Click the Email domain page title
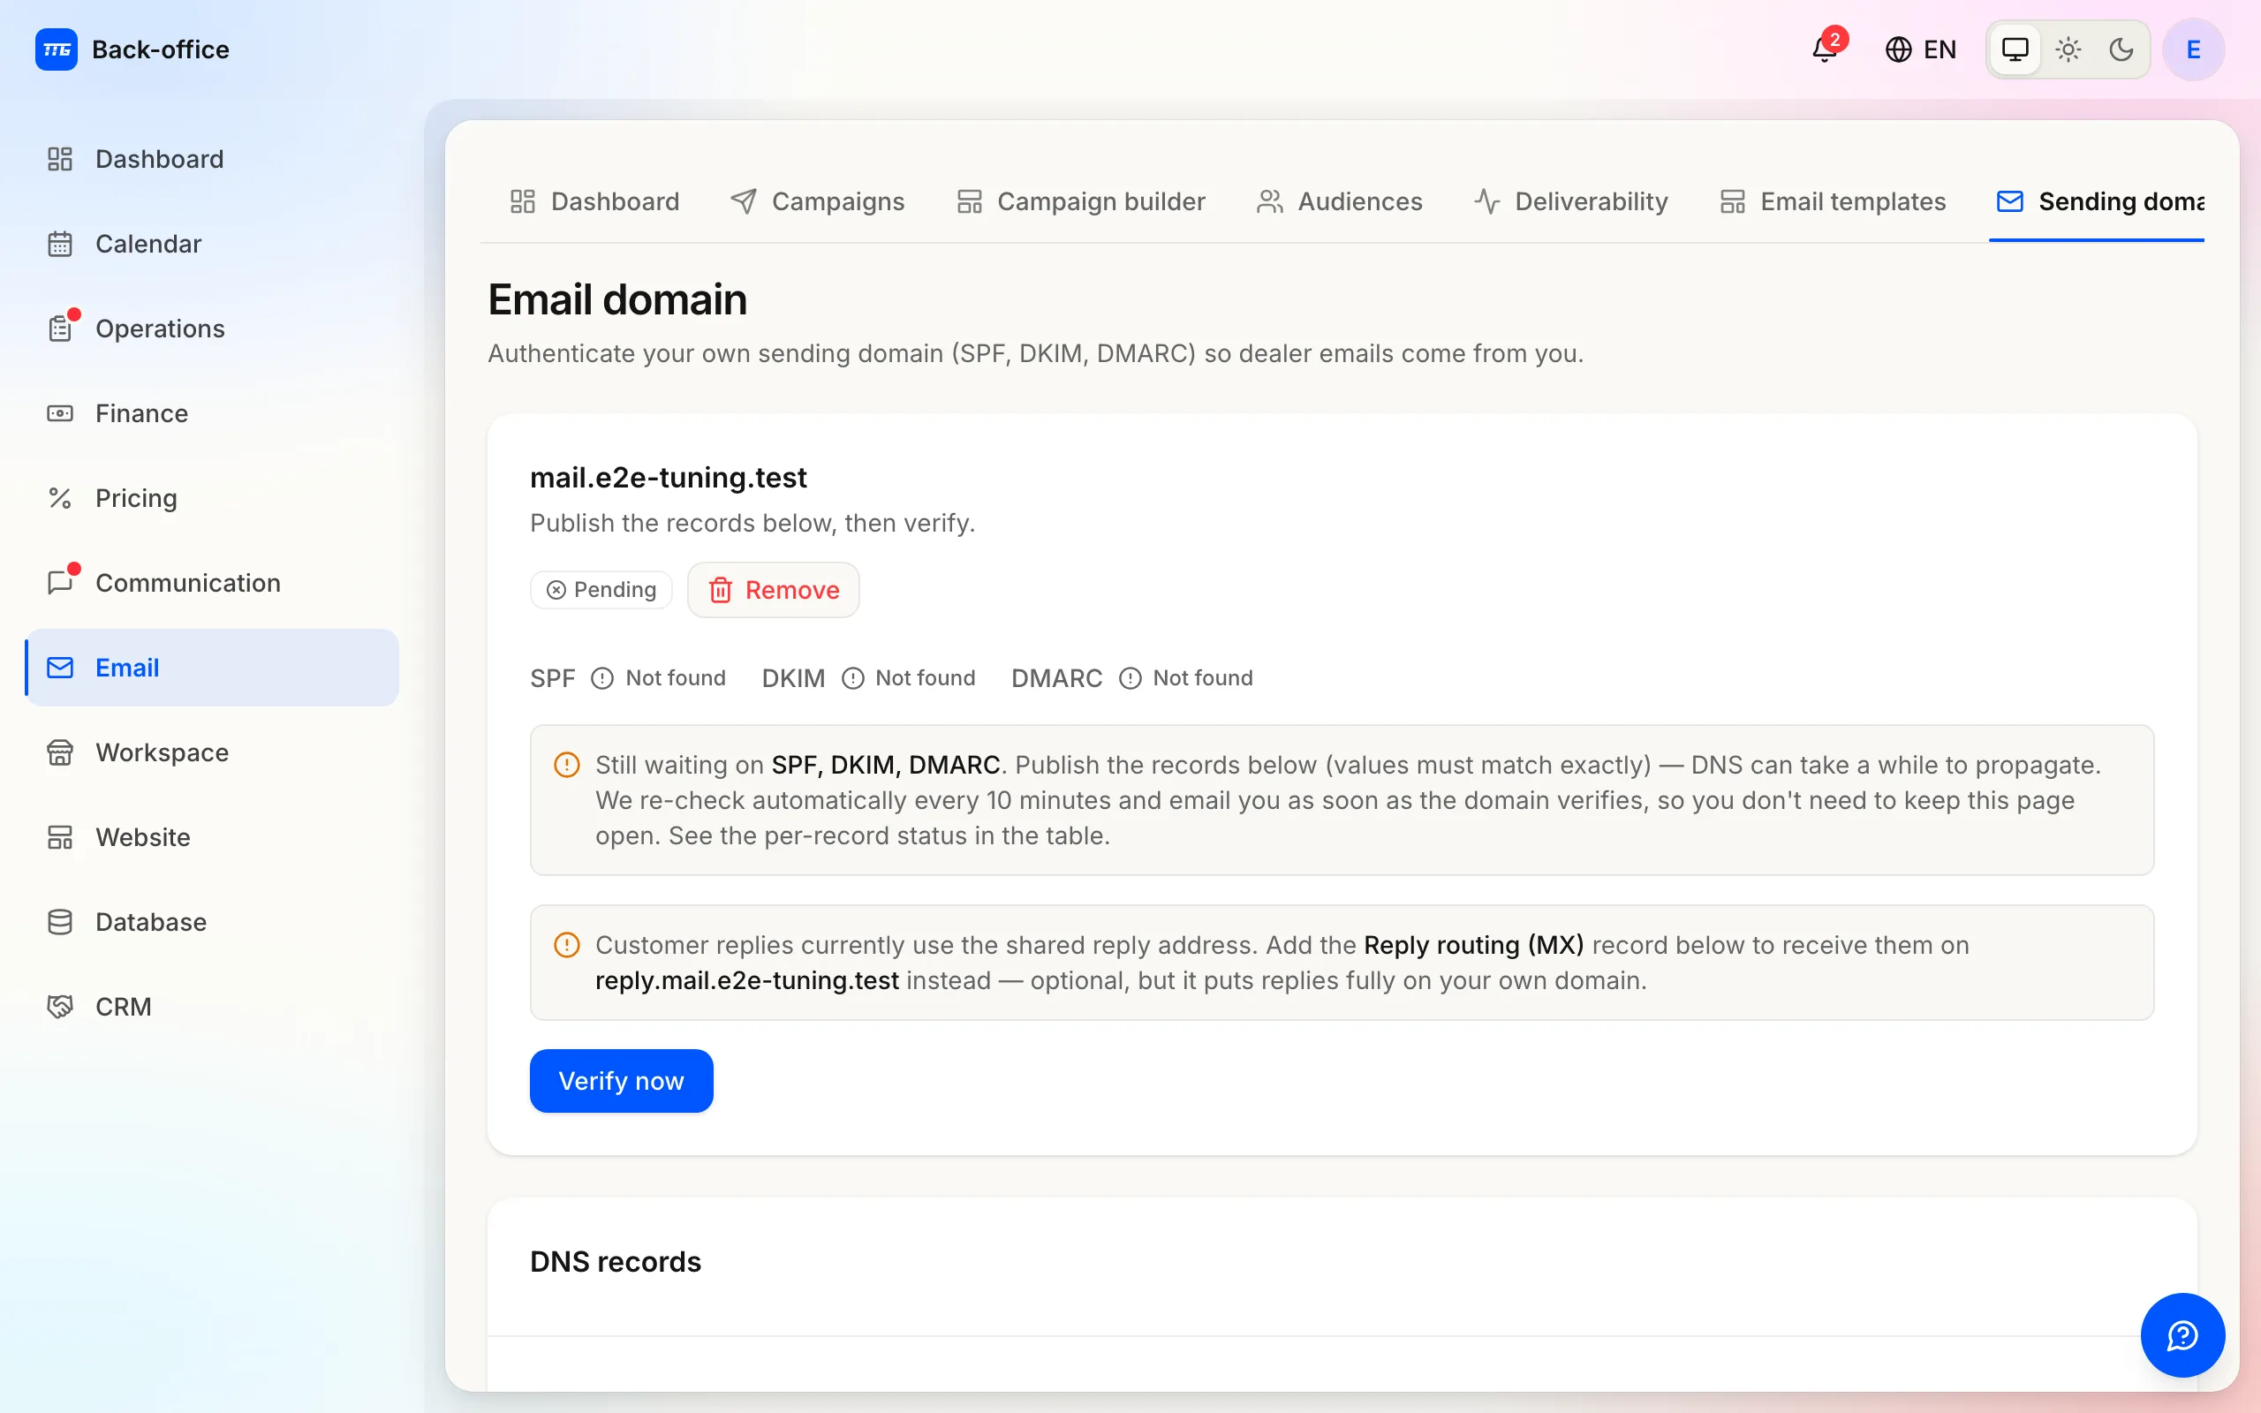 [617, 300]
